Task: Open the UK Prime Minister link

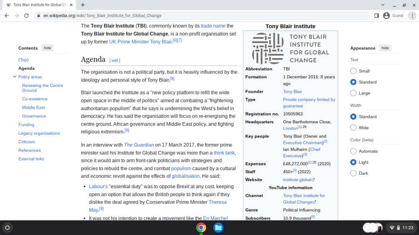Action: point(129,42)
